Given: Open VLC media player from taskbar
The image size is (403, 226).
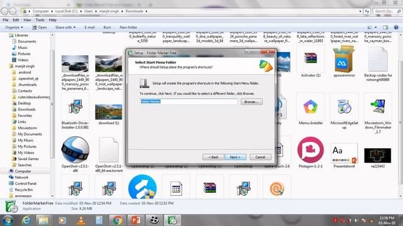Looking at the screenshot, I should click(x=81, y=220).
